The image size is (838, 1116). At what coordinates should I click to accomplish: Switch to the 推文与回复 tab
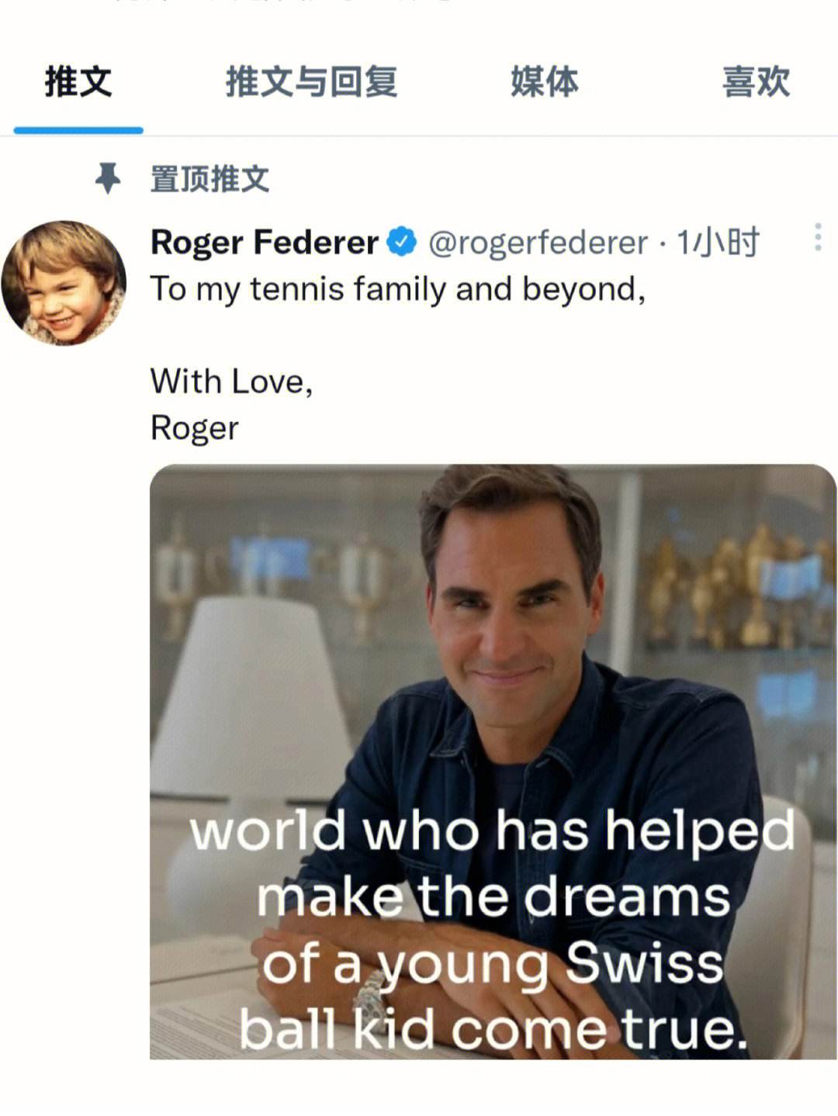tap(311, 82)
